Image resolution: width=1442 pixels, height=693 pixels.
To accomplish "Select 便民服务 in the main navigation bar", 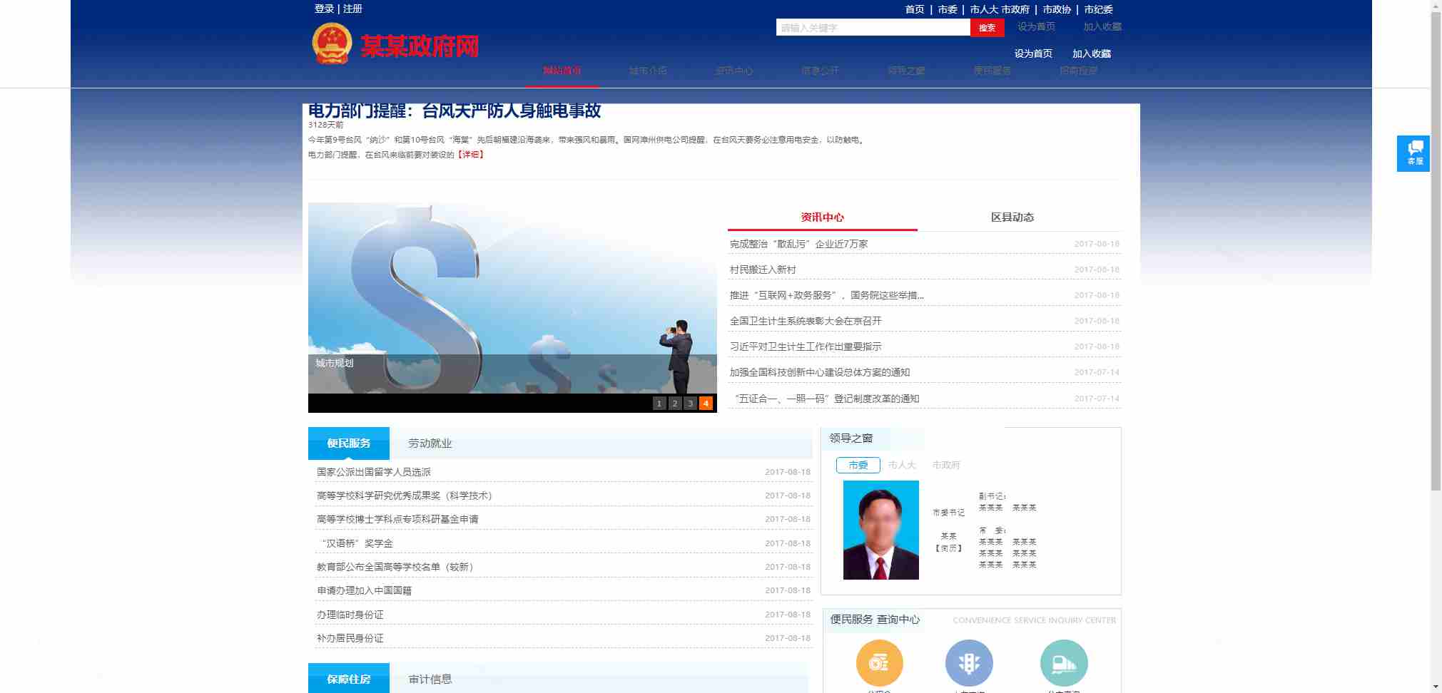I will tap(992, 71).
